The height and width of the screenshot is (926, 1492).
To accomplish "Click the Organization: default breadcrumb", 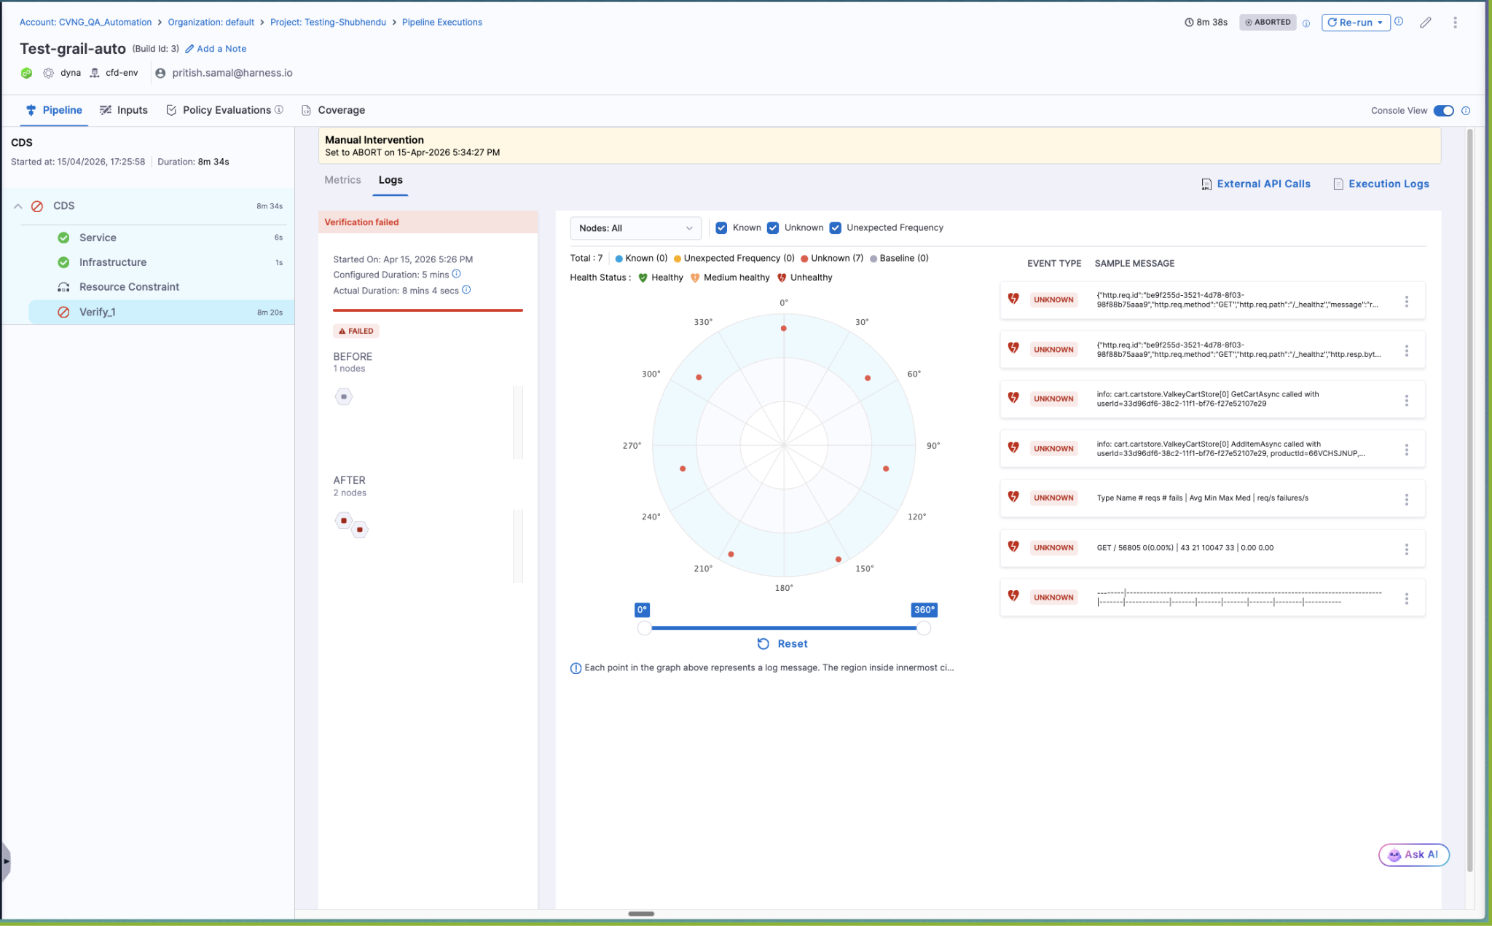I will (211, 22).
